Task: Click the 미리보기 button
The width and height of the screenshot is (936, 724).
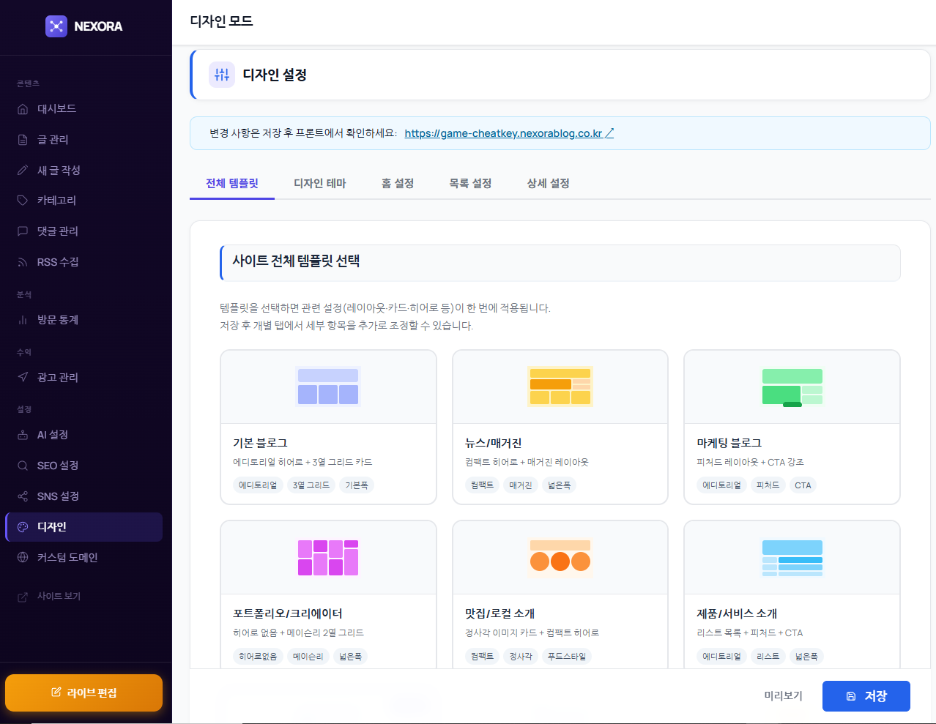Action: [783, 695]
